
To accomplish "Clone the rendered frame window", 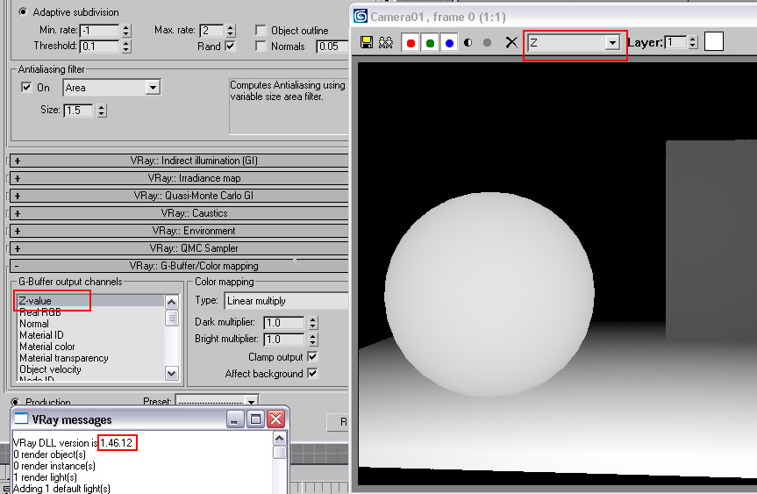I will [x=385, y=42].
